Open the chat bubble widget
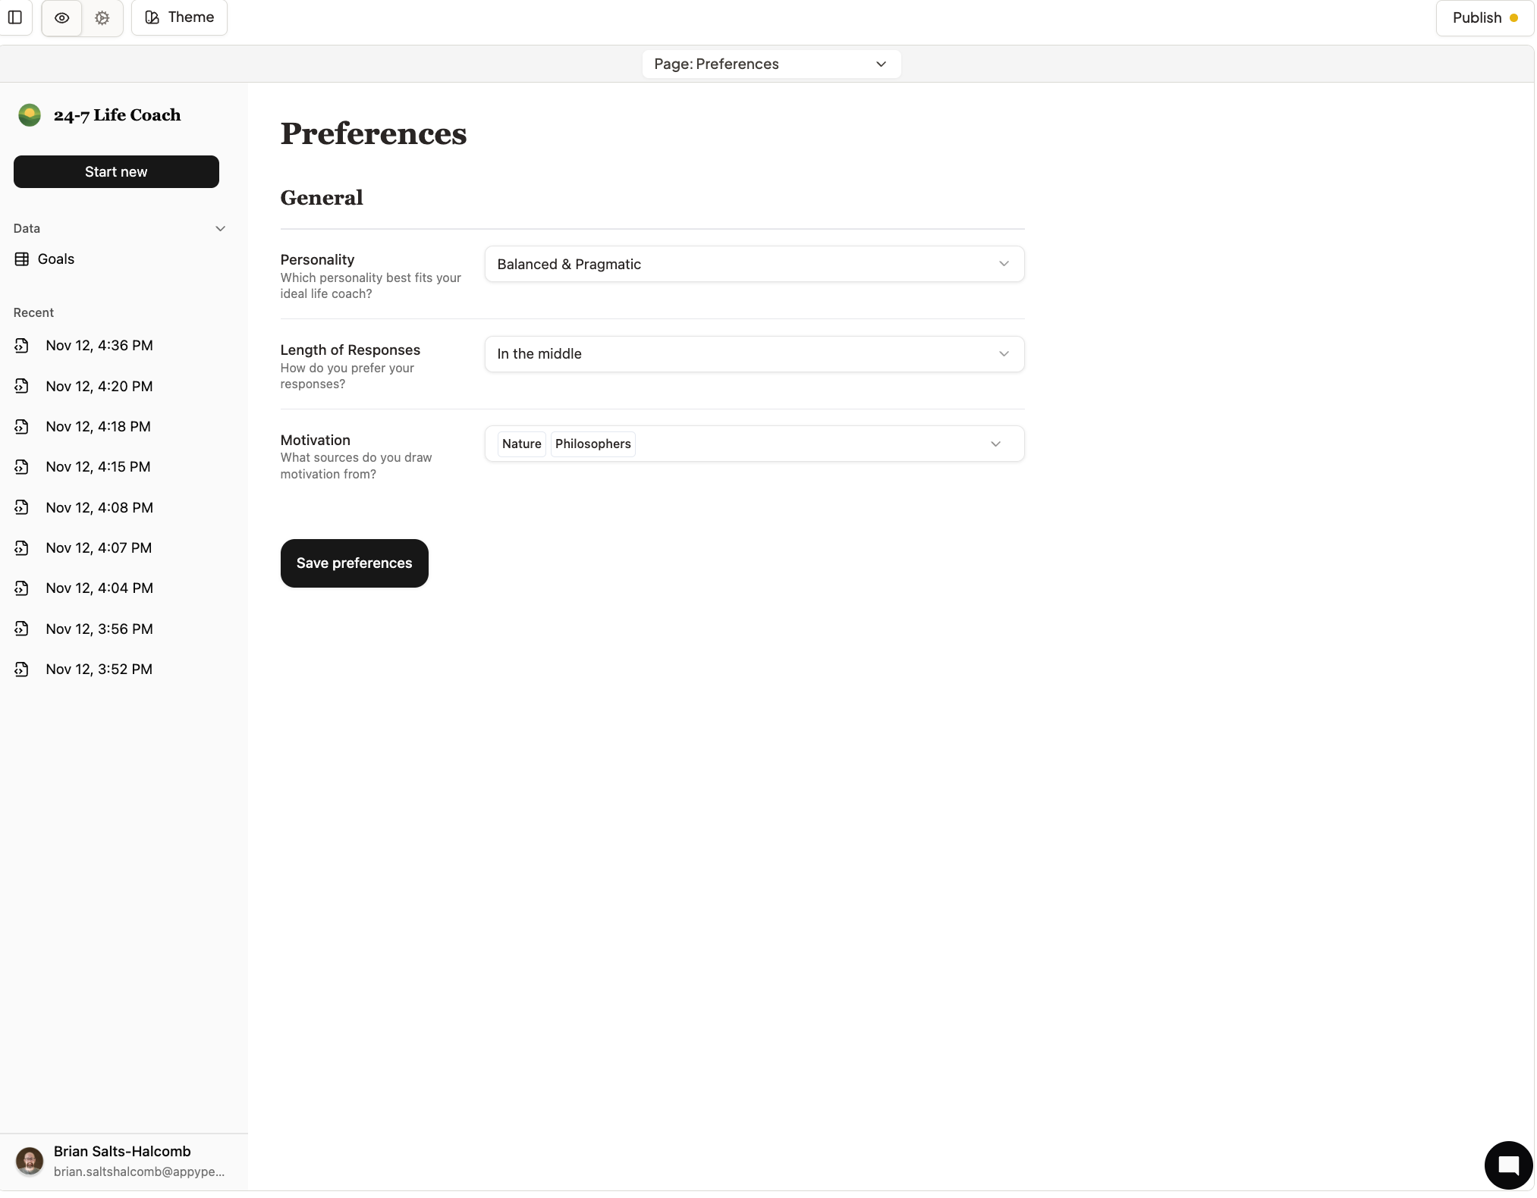 tap(1507, 1165)
